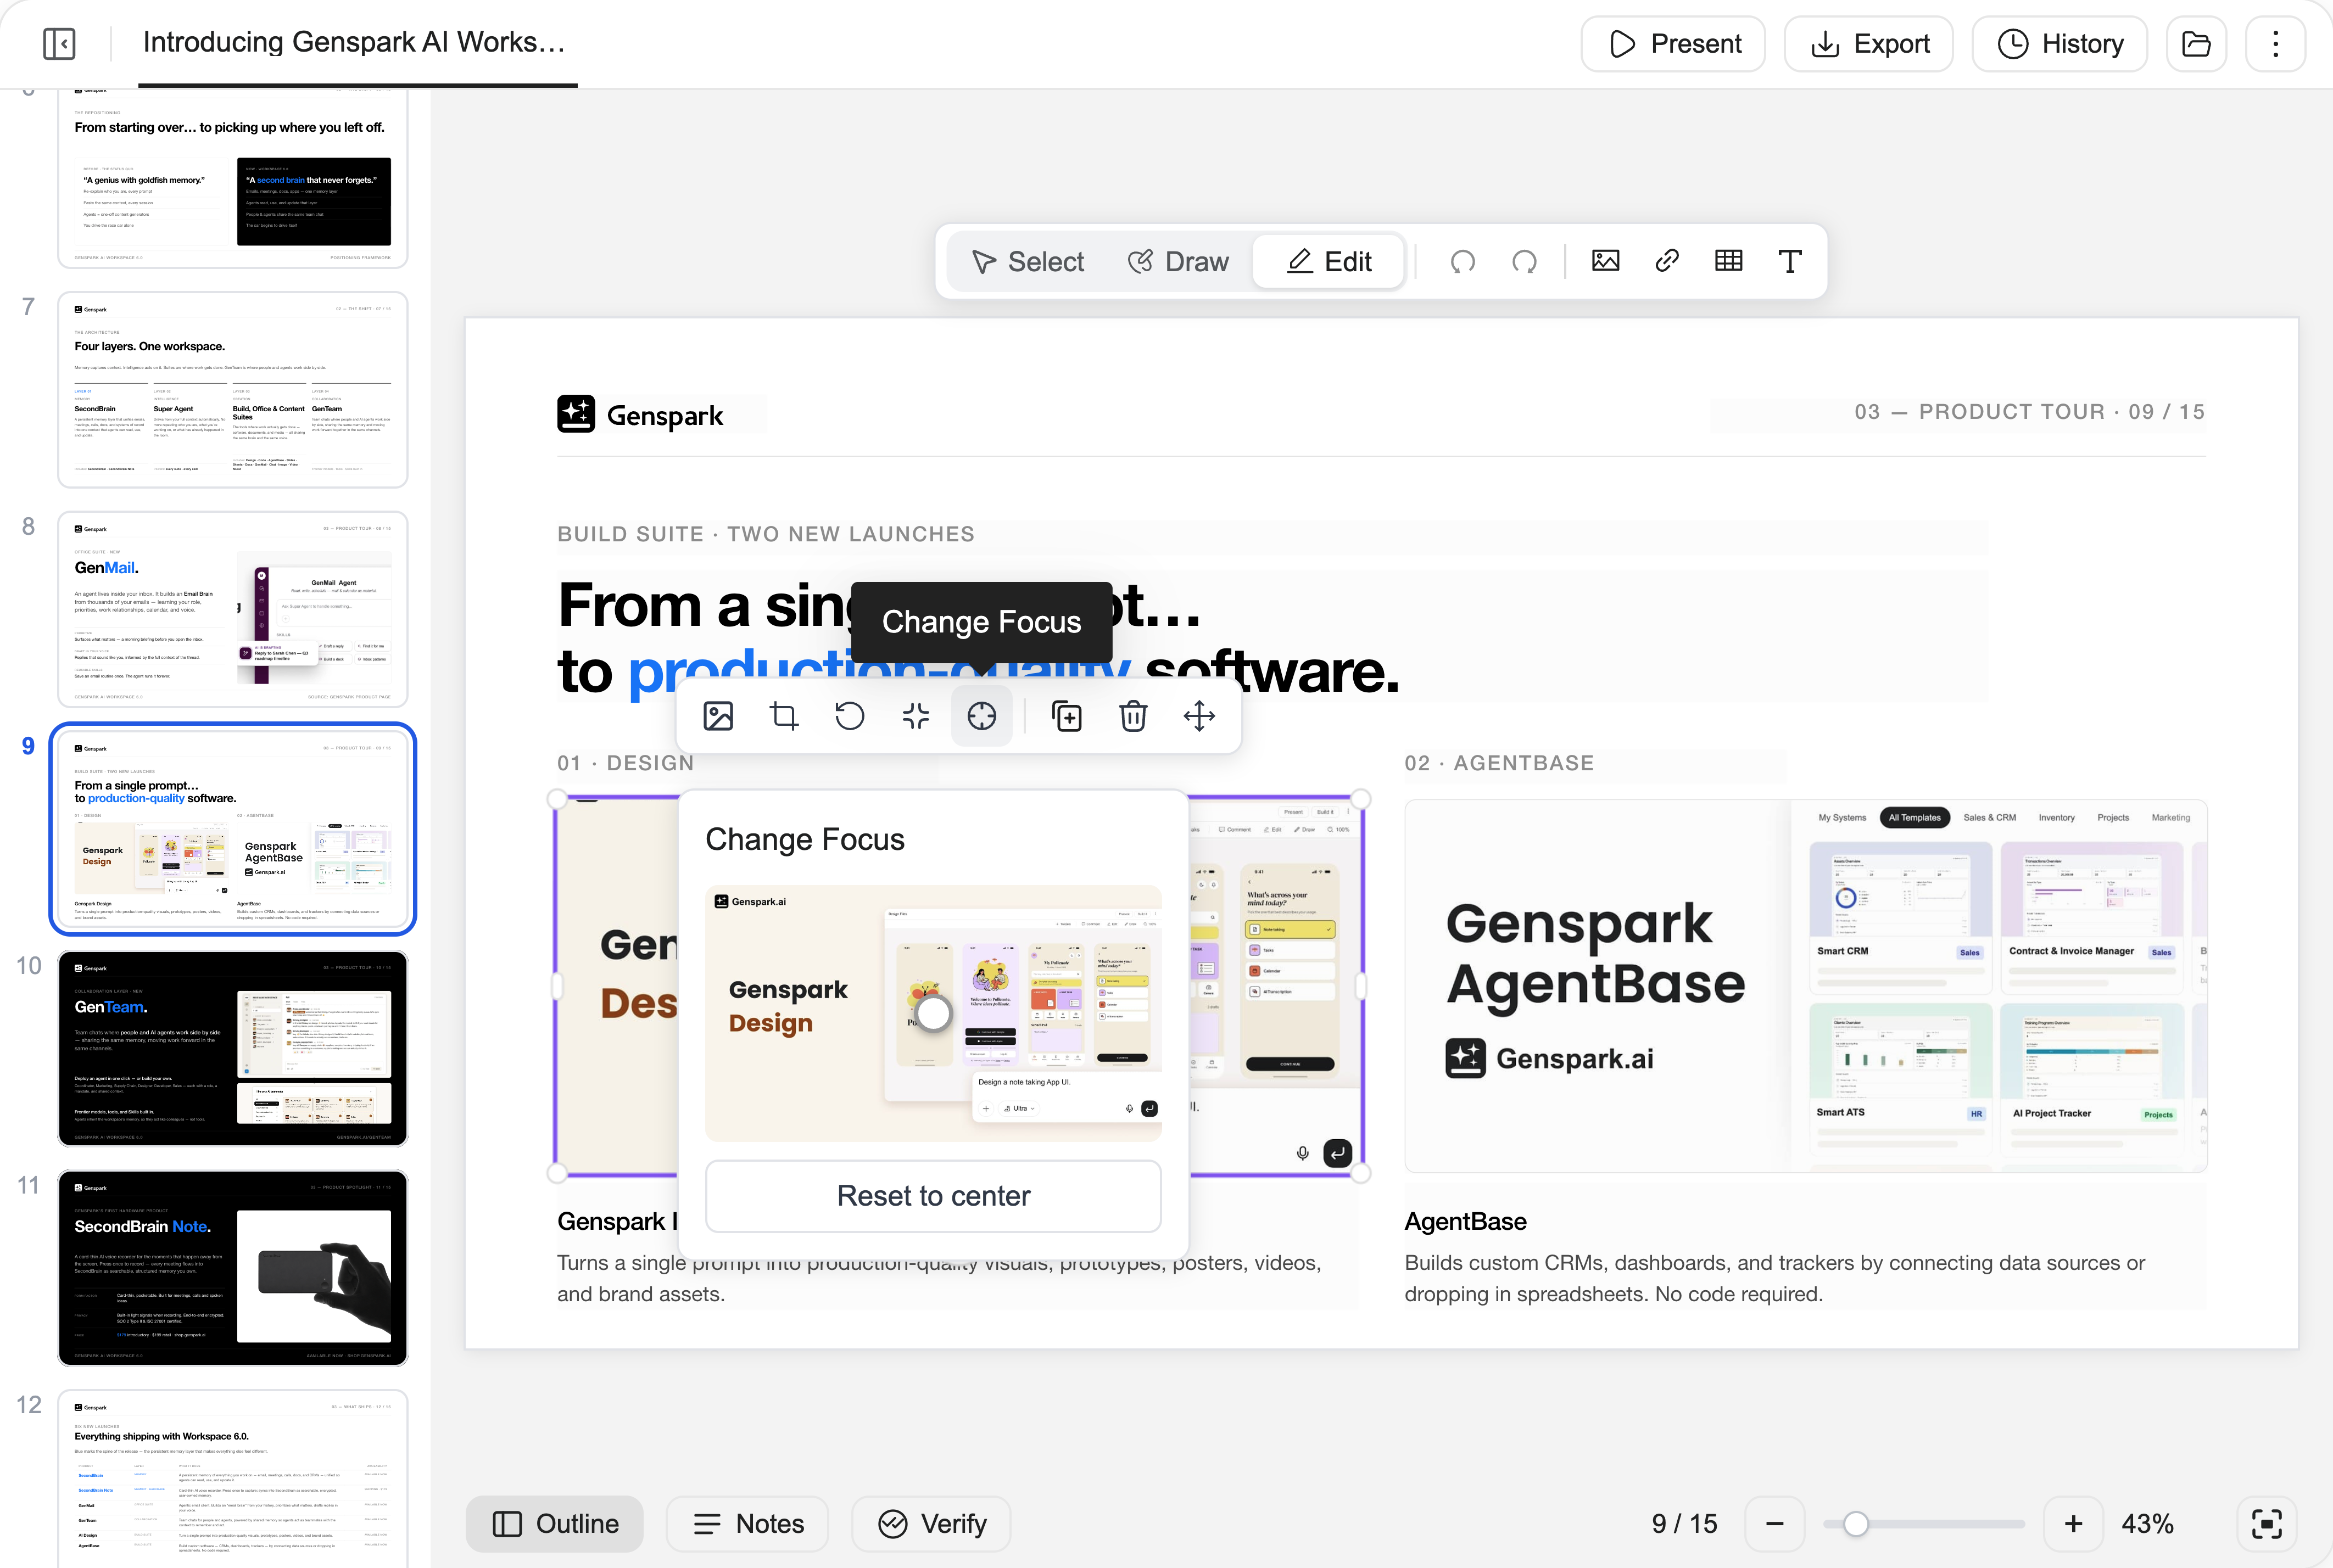Open slide 7 thumbnail Four layers

[233, 390]
